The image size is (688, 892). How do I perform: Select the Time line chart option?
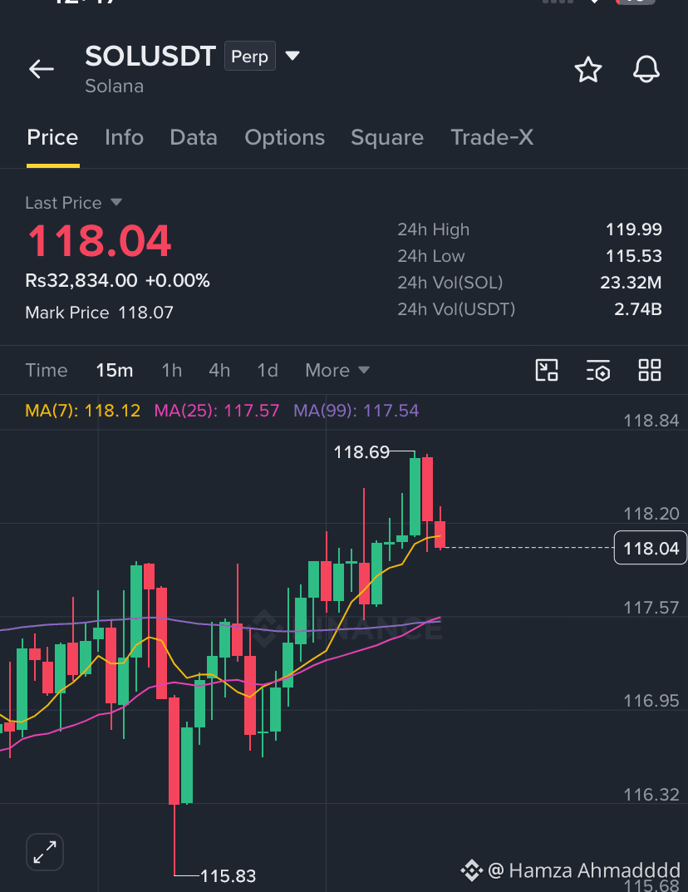(47, 370)
